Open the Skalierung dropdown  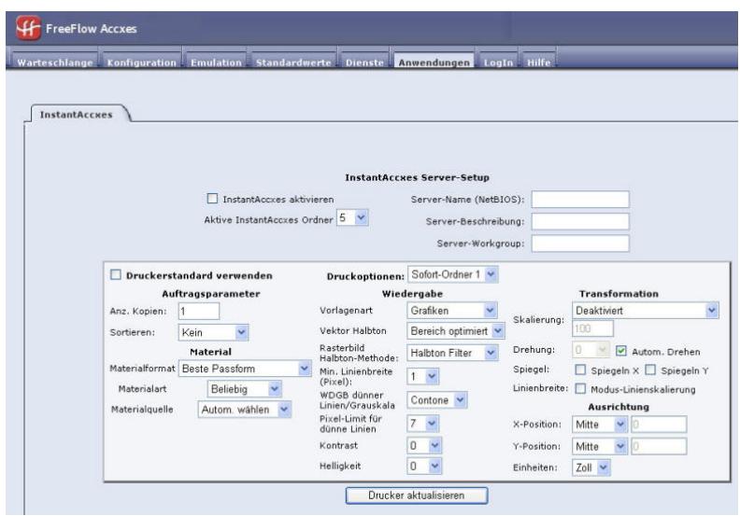click(x=646, y=311)
